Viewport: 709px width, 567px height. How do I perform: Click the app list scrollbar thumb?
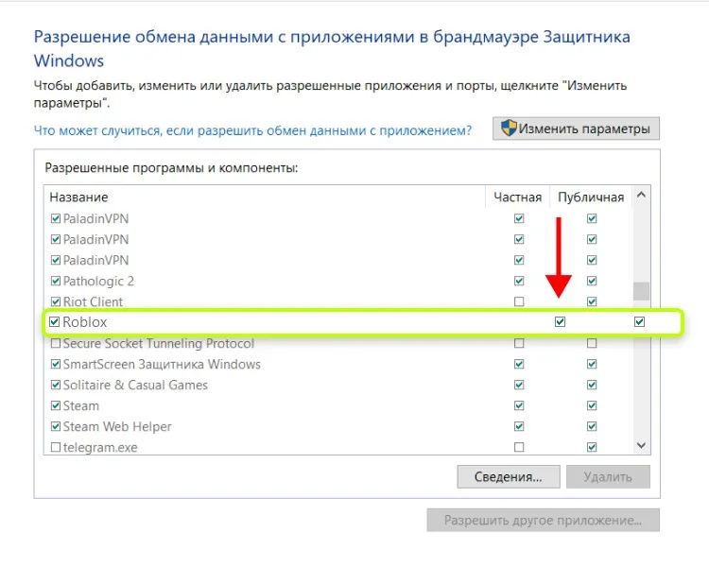click(641, 291)
